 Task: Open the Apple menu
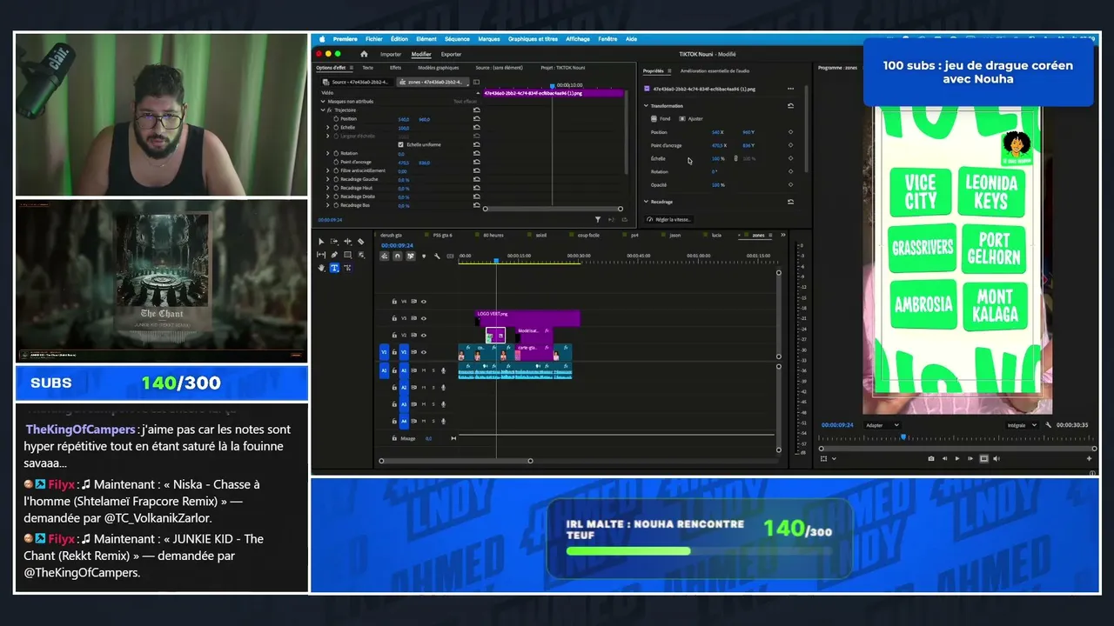(x=322, y=39)
